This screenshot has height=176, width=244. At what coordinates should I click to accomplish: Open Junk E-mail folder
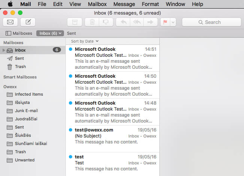point(33,111)
